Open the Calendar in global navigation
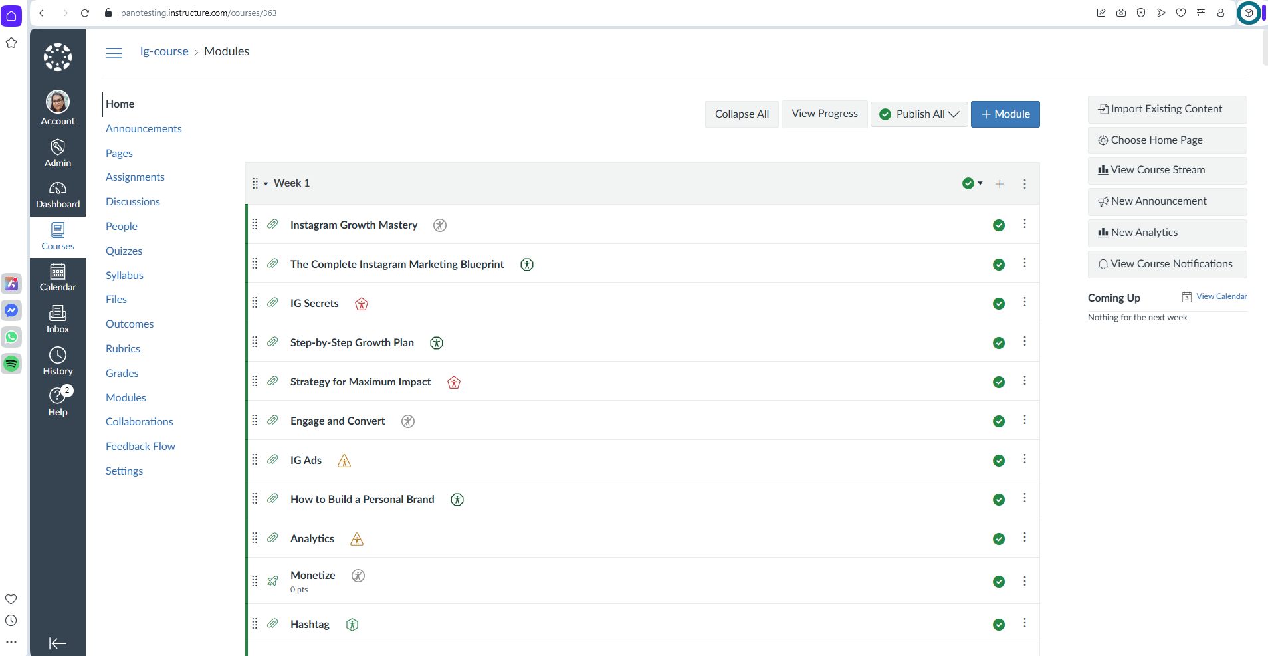Screen dimensions: 1268x656 (58, 278)
